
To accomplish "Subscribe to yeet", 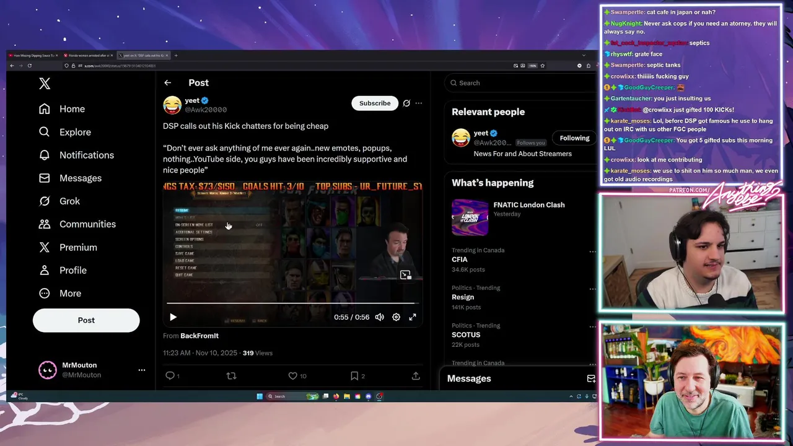I will tap(375, 103).
